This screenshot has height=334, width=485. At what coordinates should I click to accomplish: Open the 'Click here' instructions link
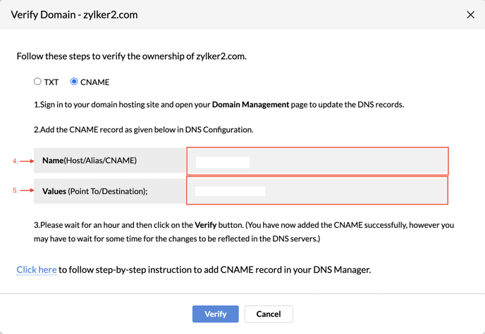(x=37, y=269)
